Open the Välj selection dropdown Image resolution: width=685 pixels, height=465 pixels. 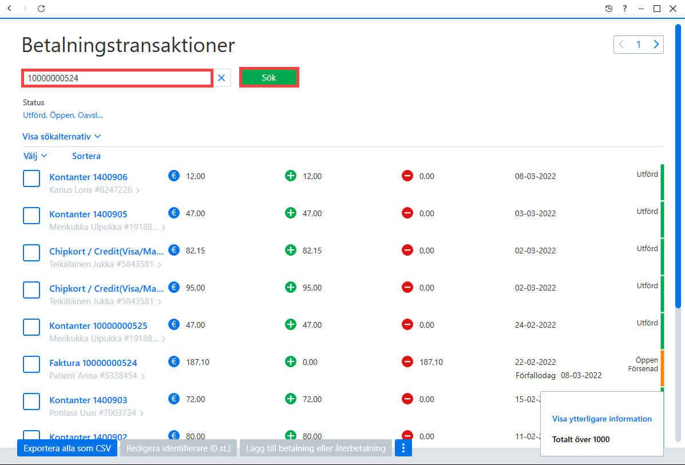35,156
